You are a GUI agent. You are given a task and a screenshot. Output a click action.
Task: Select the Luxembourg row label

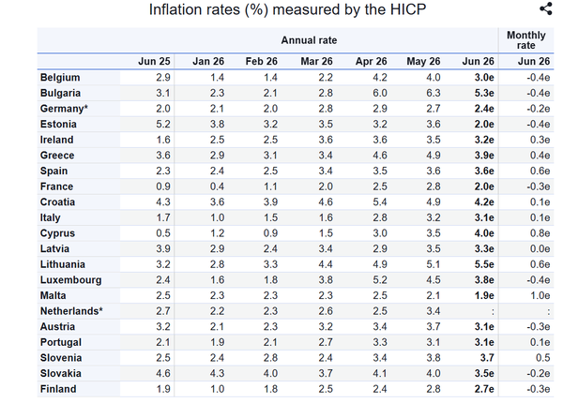click(x=70, y=280)
